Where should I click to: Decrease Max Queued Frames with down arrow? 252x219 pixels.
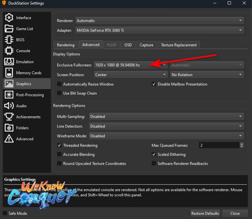(x=241, y=147)
